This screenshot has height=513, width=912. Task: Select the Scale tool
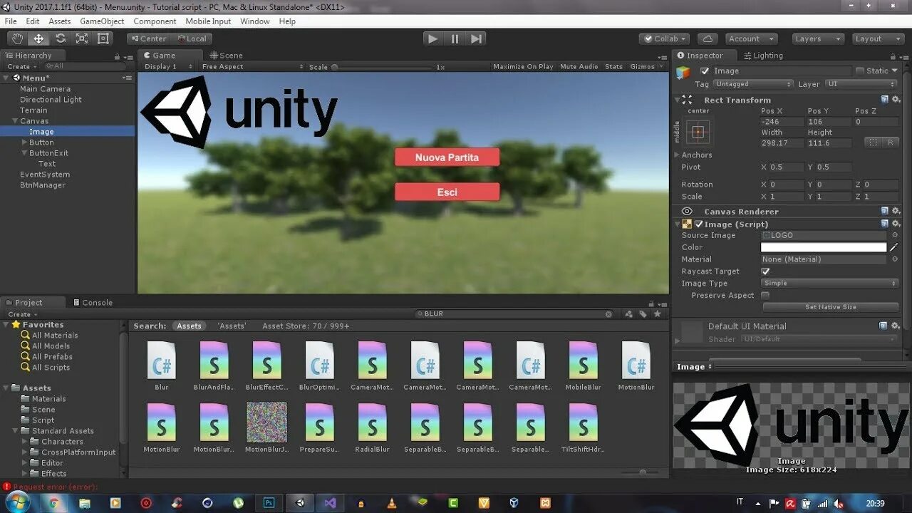click(82, 38)
